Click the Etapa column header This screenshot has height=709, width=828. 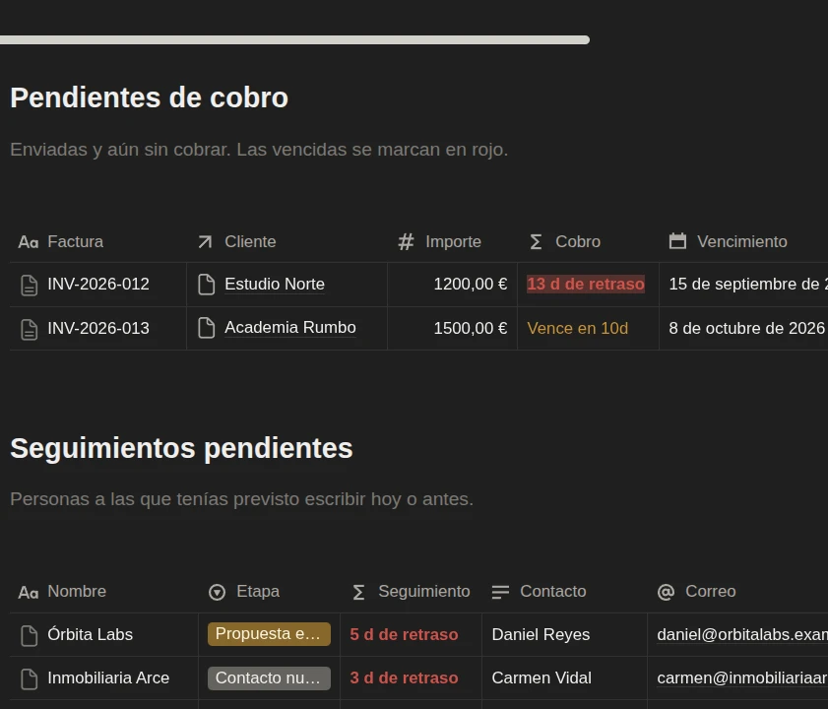pyautogui.click(x=269, y=591)
